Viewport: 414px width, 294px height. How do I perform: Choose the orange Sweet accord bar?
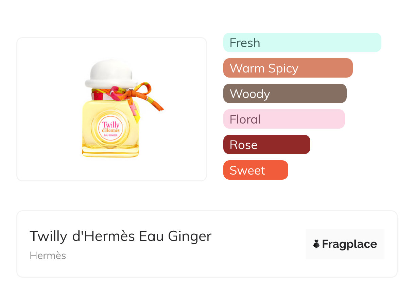tap(255, 170)
